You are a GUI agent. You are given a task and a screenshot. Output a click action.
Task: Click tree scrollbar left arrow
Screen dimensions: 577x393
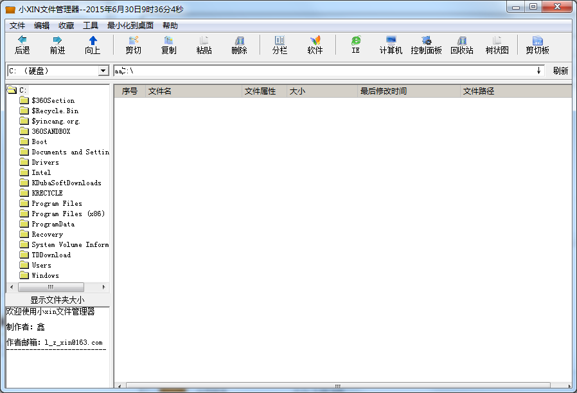[x=12, y=287]
